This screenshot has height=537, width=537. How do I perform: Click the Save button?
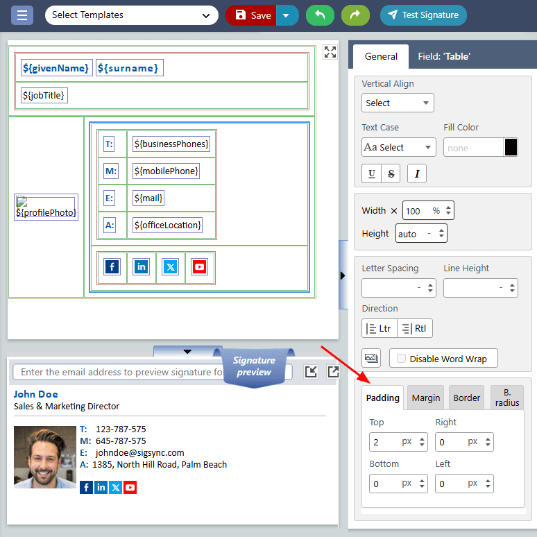[251, 15]
